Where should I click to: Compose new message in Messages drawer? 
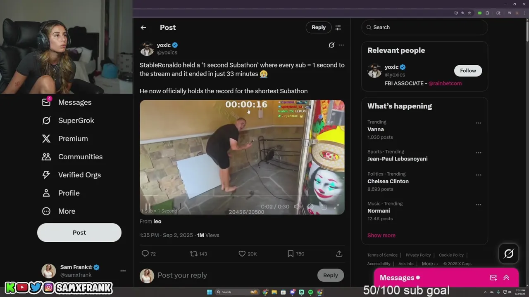[x=493, y=278]
